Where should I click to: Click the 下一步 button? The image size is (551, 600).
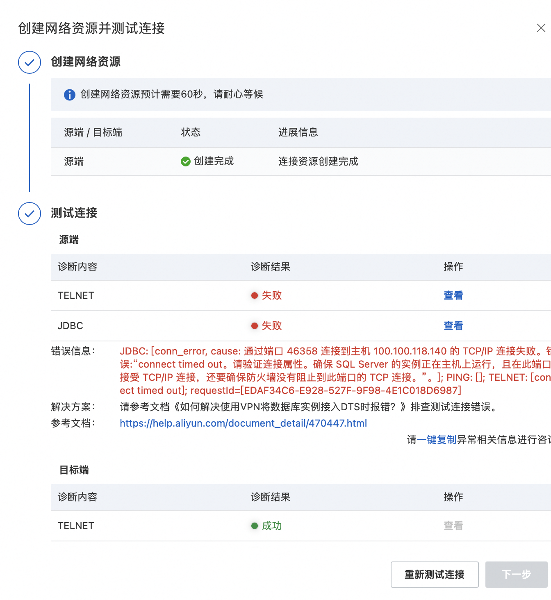click(x=517, y=575)
